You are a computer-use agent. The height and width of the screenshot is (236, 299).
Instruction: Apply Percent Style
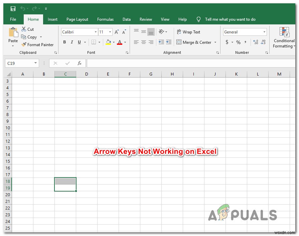coord(238,42)
